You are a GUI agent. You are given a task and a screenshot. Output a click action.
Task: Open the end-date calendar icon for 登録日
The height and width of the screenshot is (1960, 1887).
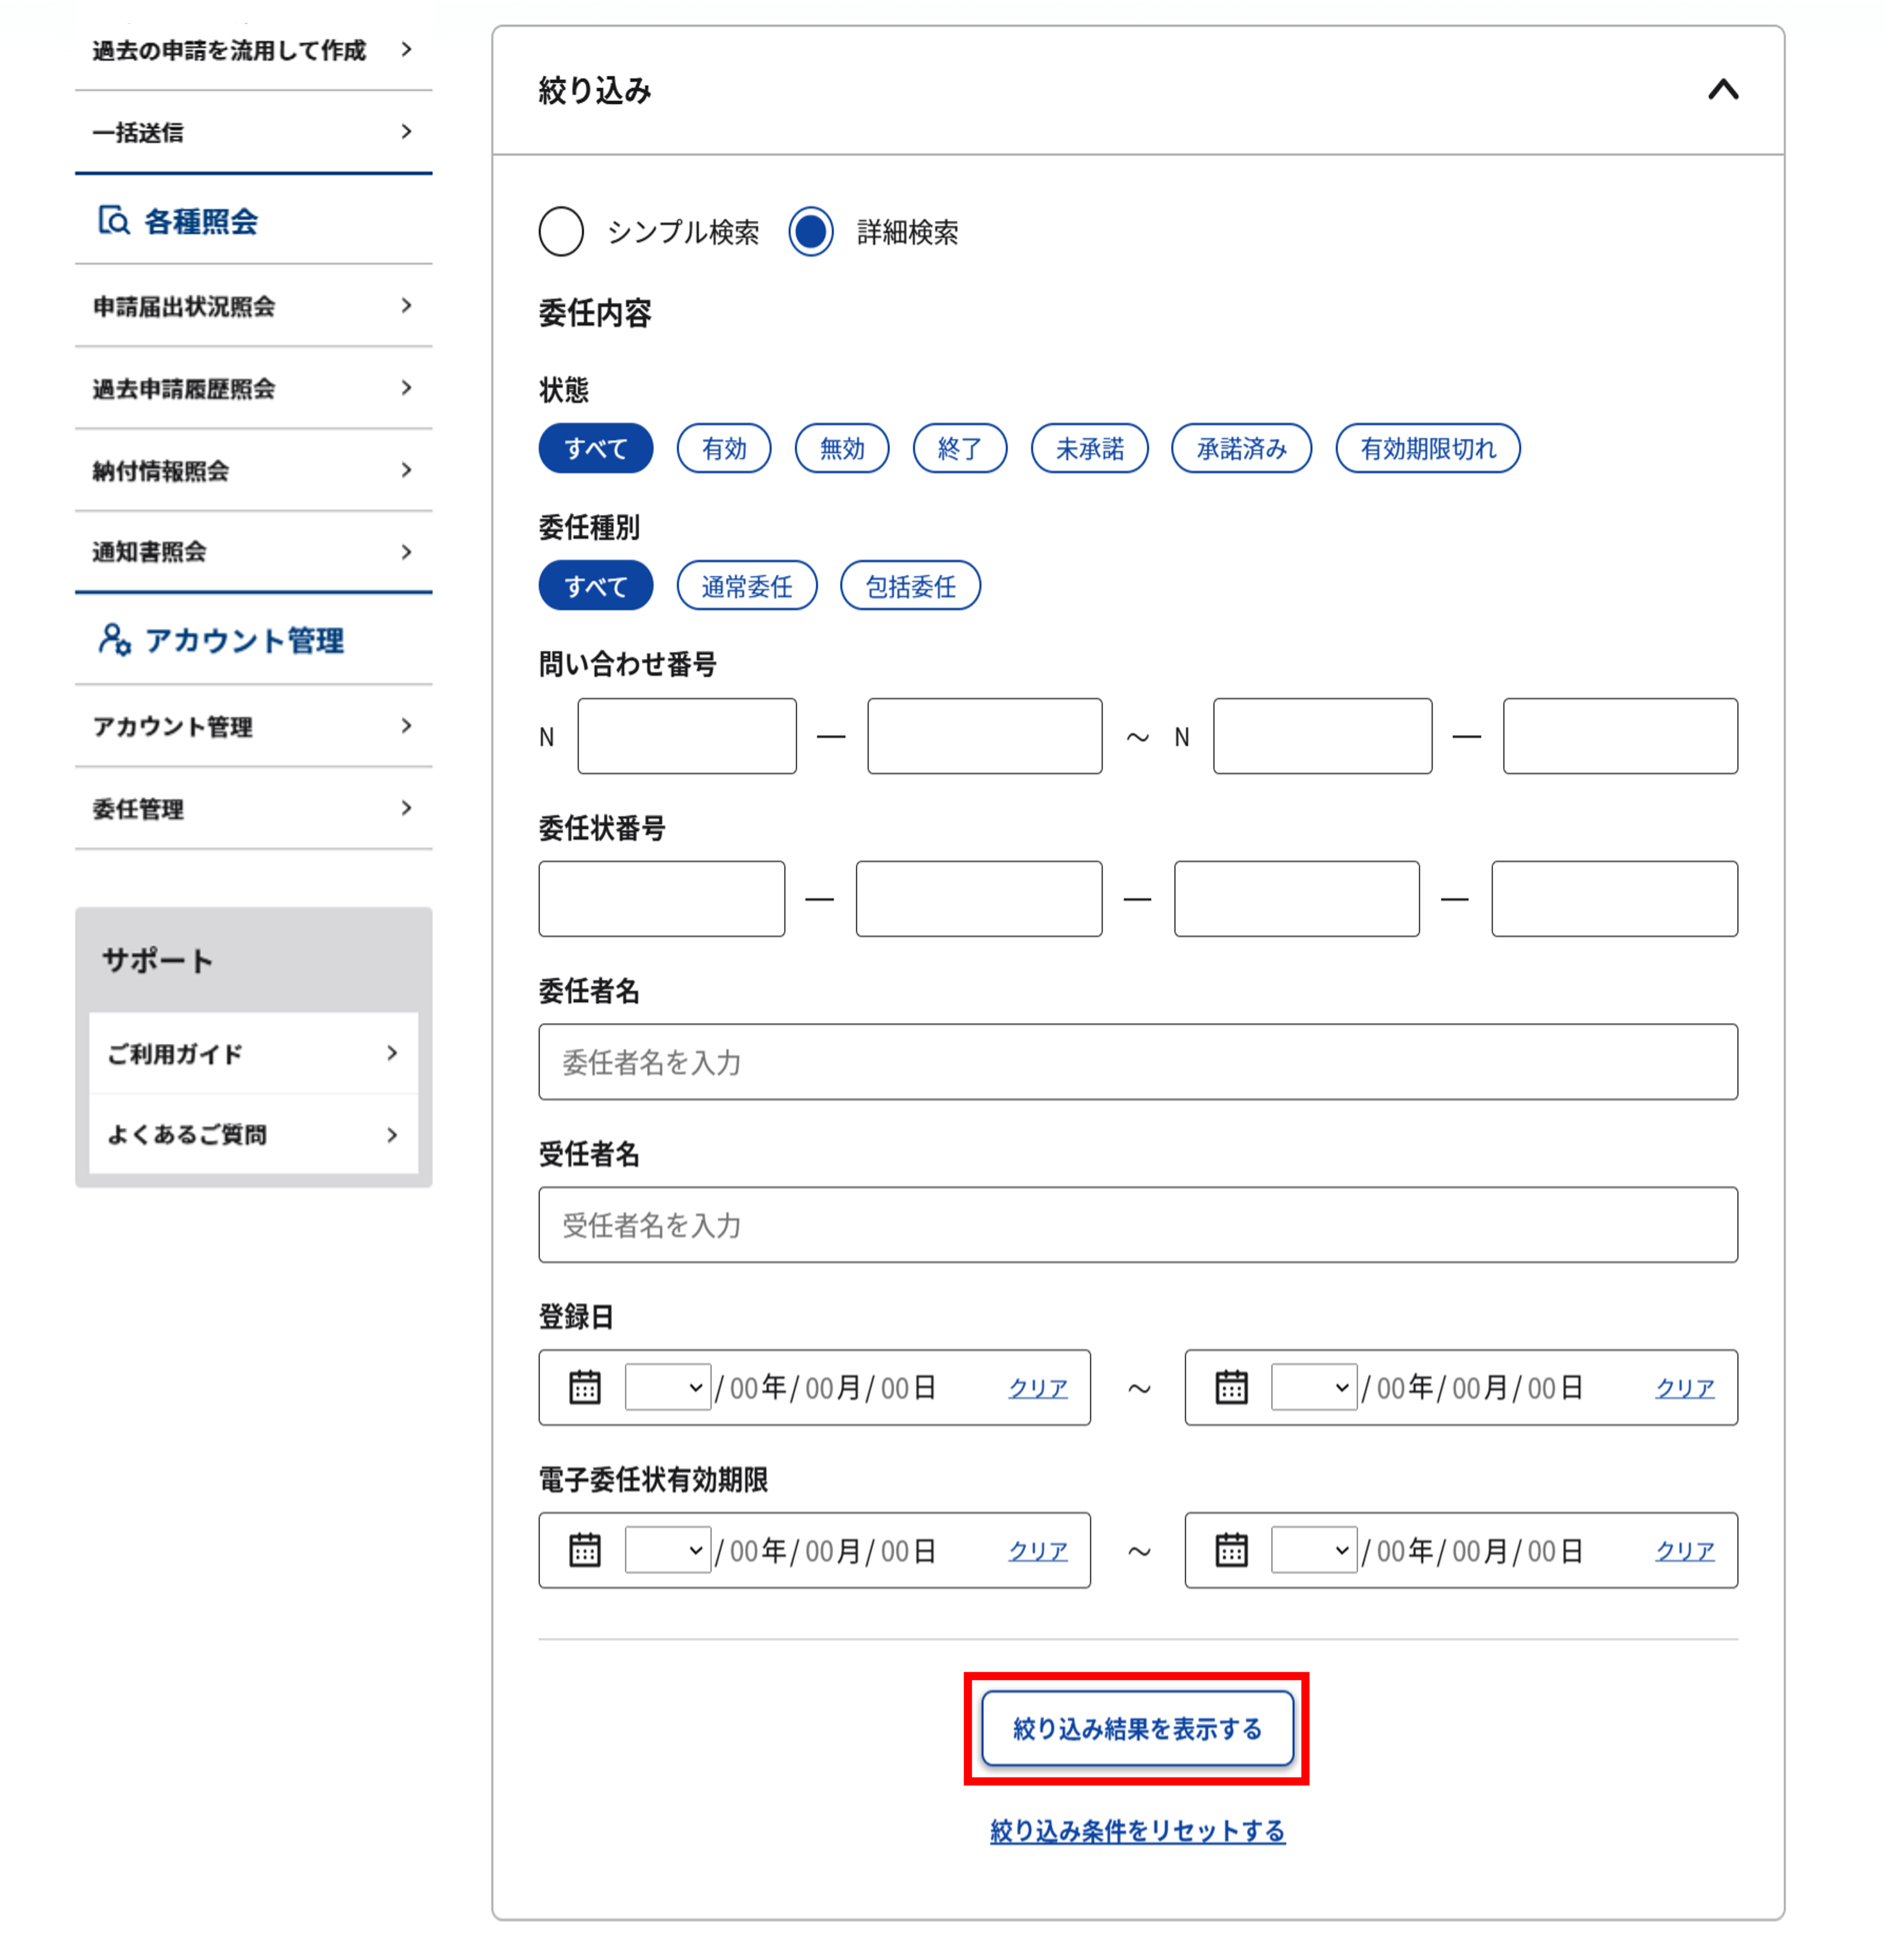click(x=1232, y=1388)
